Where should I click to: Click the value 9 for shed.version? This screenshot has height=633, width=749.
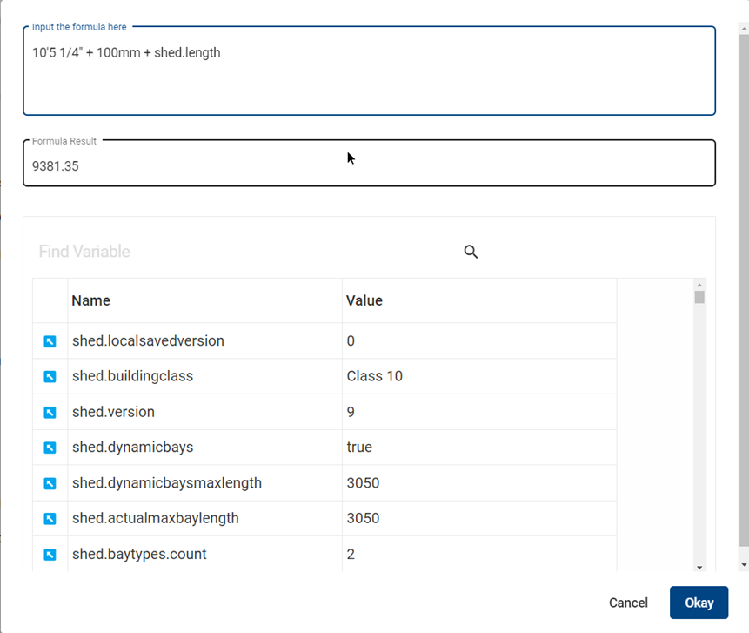tap(479, 412)
